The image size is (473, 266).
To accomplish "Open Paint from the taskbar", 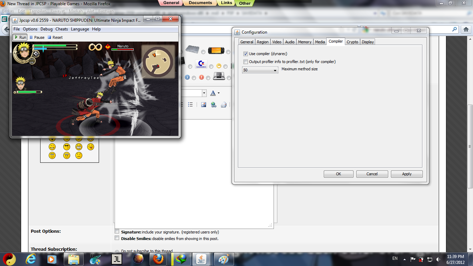I will 223,259.
